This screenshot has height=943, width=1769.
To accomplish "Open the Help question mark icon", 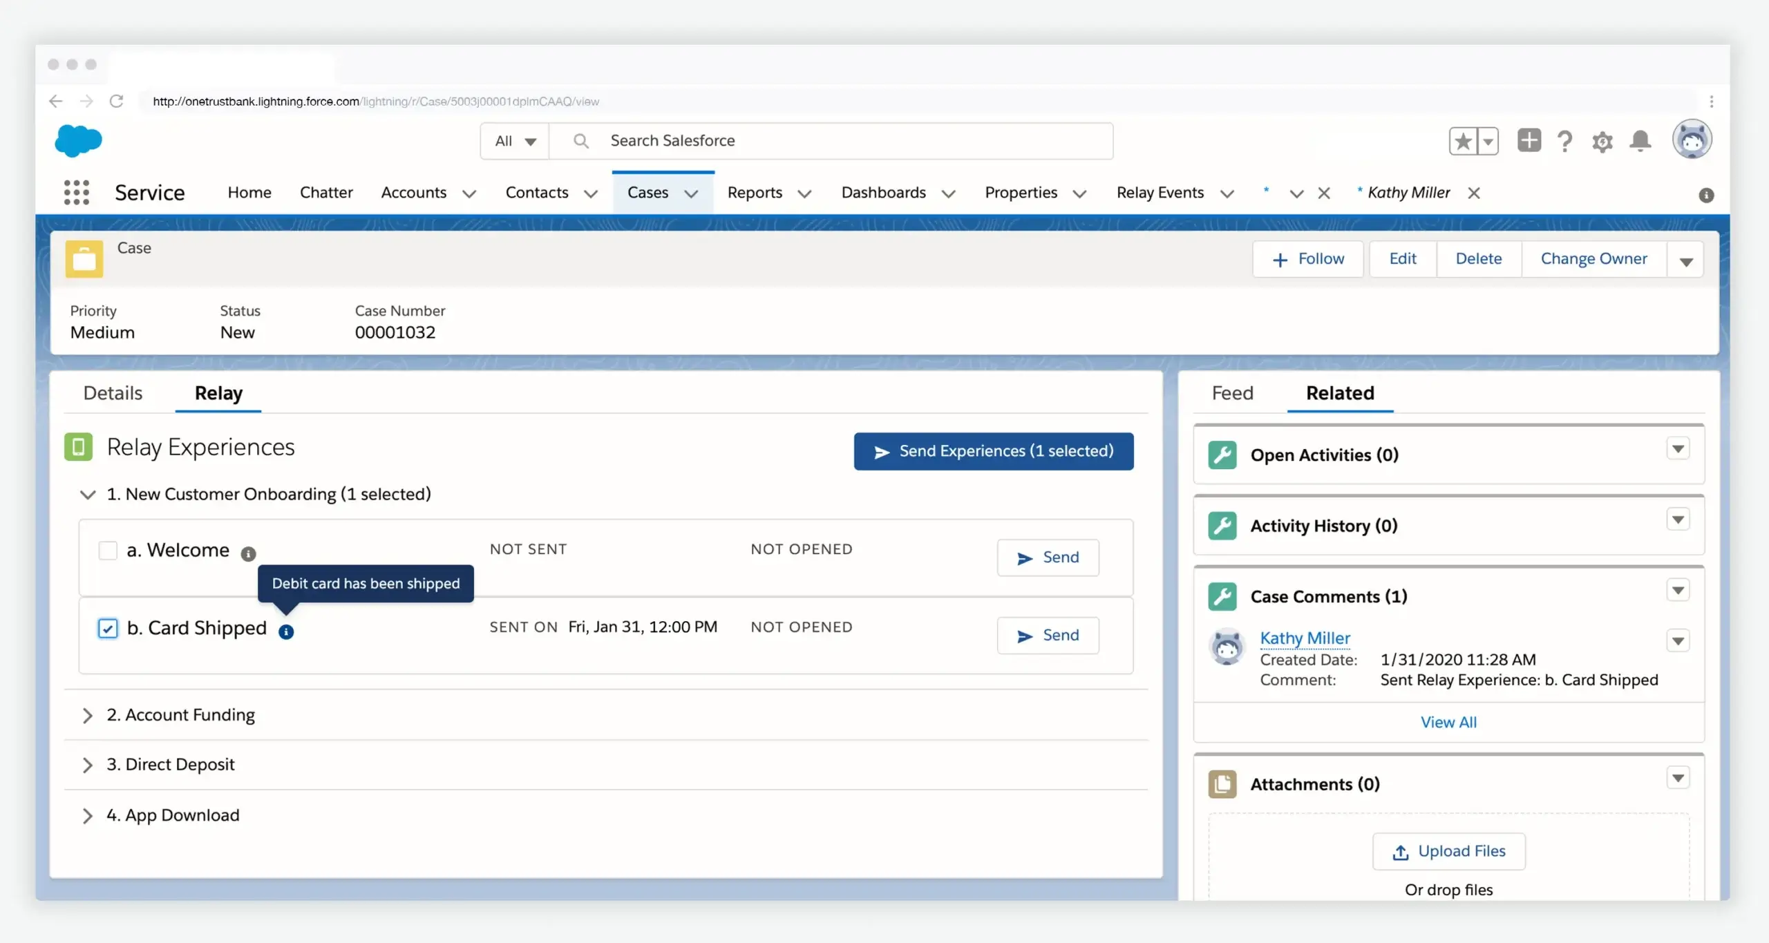I will [1564, 142].
